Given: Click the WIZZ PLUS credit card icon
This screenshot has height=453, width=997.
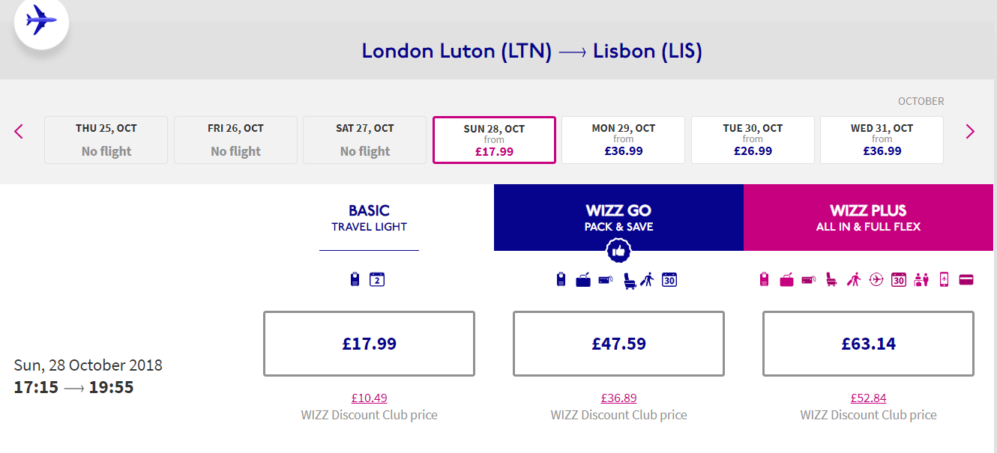Looking at the screenshot, I should click(x=966, y=279).
